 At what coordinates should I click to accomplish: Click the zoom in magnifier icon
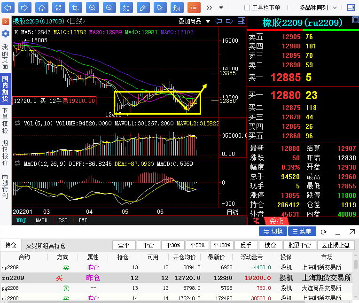tap(92, 8)
